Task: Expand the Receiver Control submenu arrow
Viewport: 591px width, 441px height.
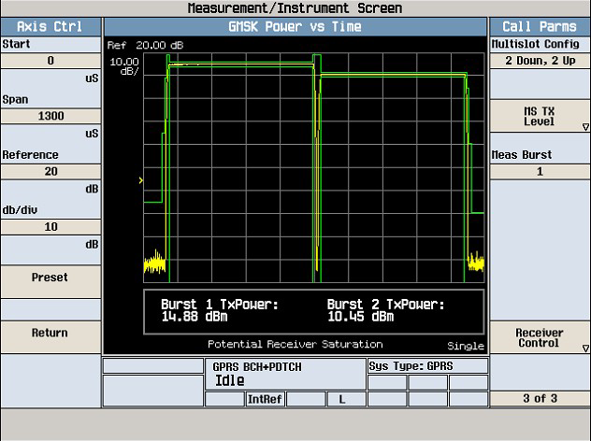Action: click(x=585, y=349)
